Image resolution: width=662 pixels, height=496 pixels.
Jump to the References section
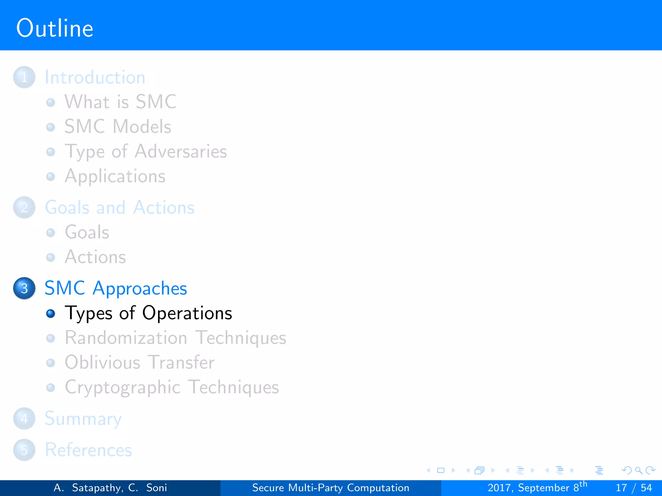(88, 450)
